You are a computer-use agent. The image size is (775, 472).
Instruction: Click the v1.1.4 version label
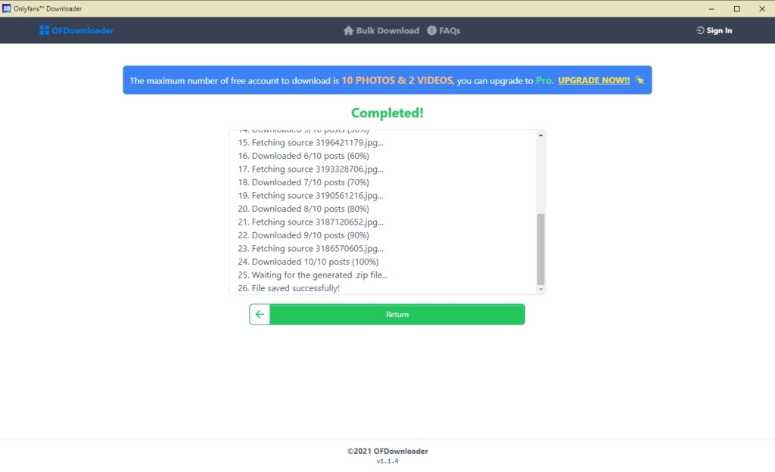(x=387, y=461)
